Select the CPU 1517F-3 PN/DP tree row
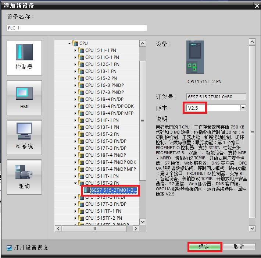Image resolution: width=261 pixels, height=258 pixels. (97, 148)
